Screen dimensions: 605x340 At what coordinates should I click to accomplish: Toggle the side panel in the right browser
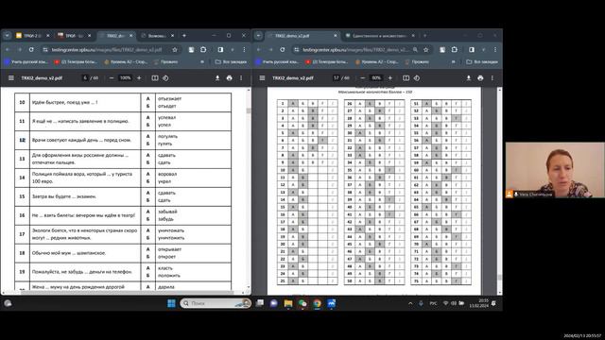click(472, 50)
